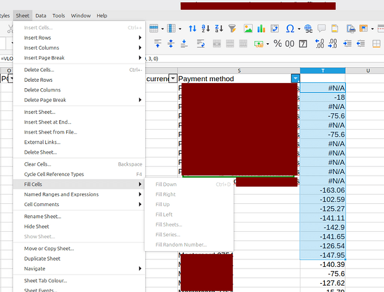Open the currency column filter dropdown
The image size is (384, 292).
coord(173,78)
